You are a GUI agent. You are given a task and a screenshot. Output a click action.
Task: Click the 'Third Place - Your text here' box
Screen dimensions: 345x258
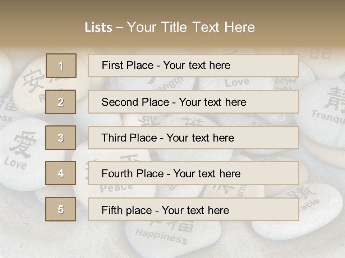coord(193,138)
